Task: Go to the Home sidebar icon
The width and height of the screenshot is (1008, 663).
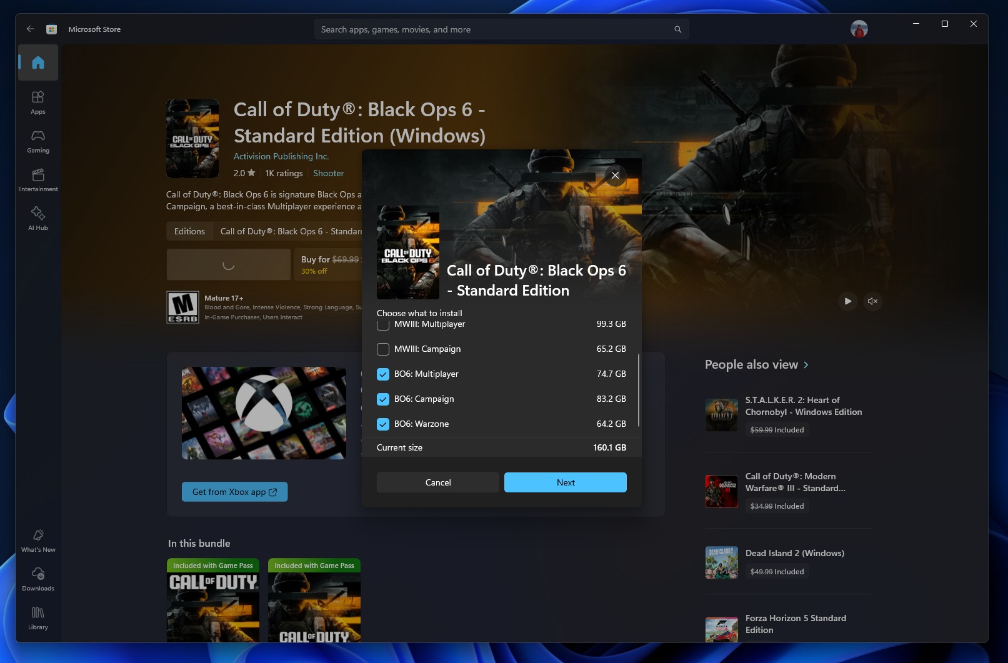Action: (38, 62)
